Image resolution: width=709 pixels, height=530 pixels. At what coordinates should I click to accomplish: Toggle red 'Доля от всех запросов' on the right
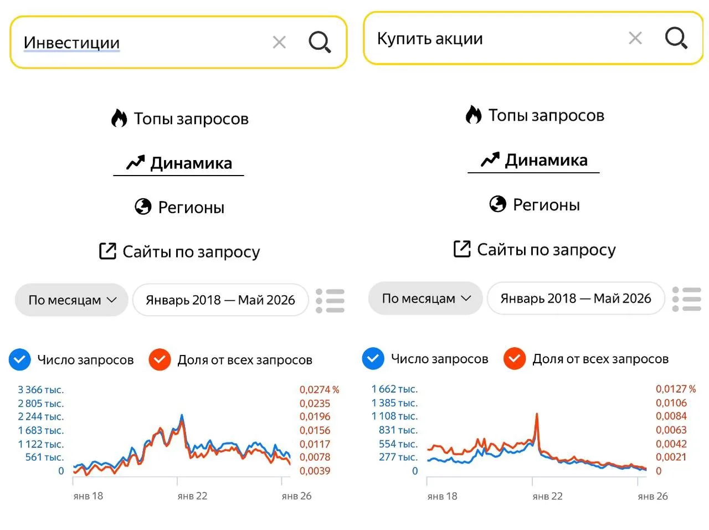click(514, 358)
